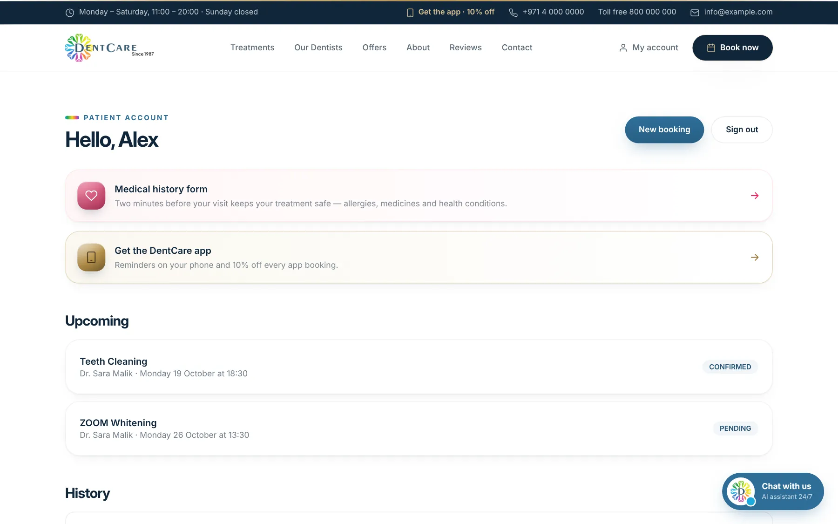This screenshot has height=524, width=838.
Task: Open the Treatments menu
Action: coord(252,48)
